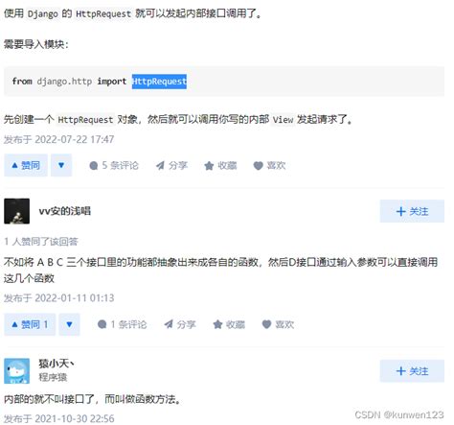The image size is (454, 425).
Task: Open the 1 条评论 comment thread
Action: coord(122,324)
